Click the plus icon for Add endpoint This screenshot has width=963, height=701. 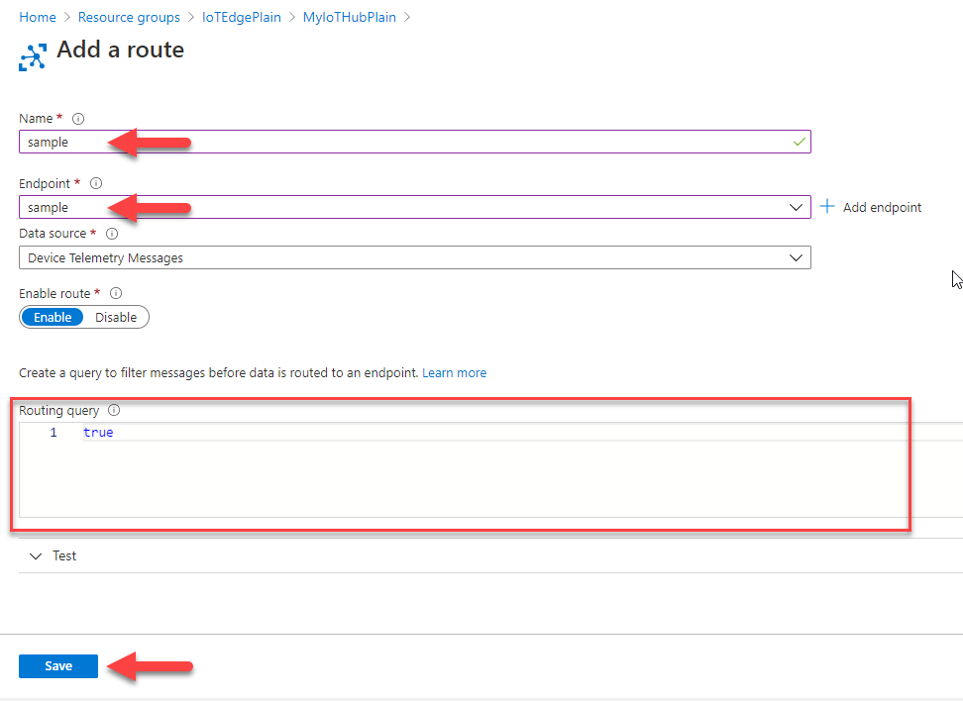tap(827, 206)
